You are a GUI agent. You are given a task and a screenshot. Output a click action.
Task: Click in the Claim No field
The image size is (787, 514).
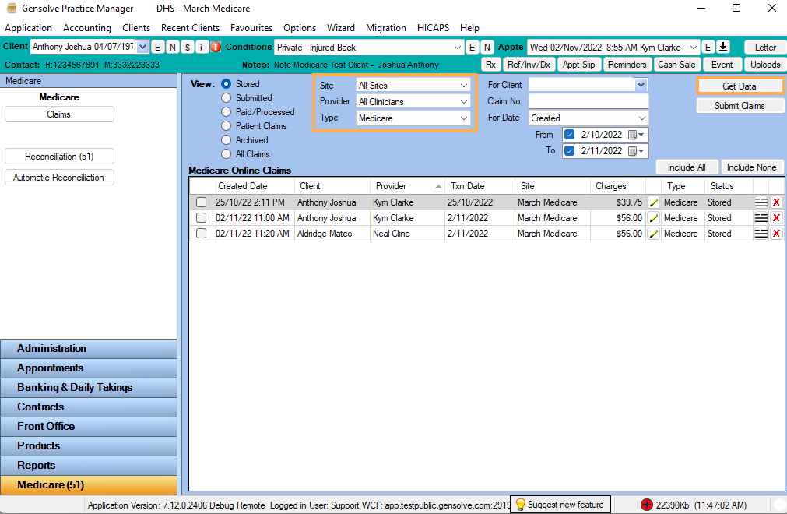[588, 101]
